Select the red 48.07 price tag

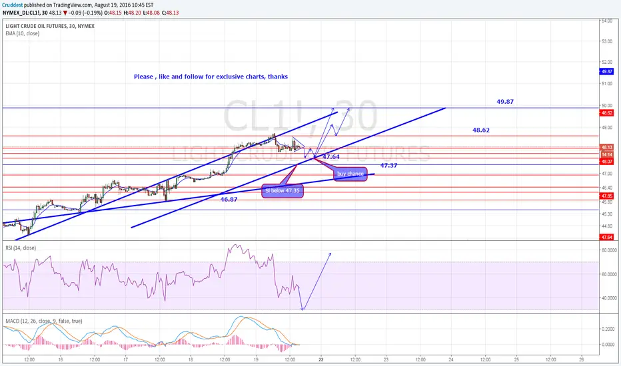tap(607, 162)
